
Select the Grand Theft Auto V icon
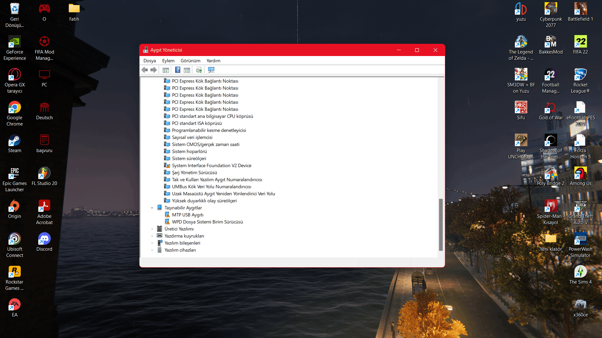[580, 213]
